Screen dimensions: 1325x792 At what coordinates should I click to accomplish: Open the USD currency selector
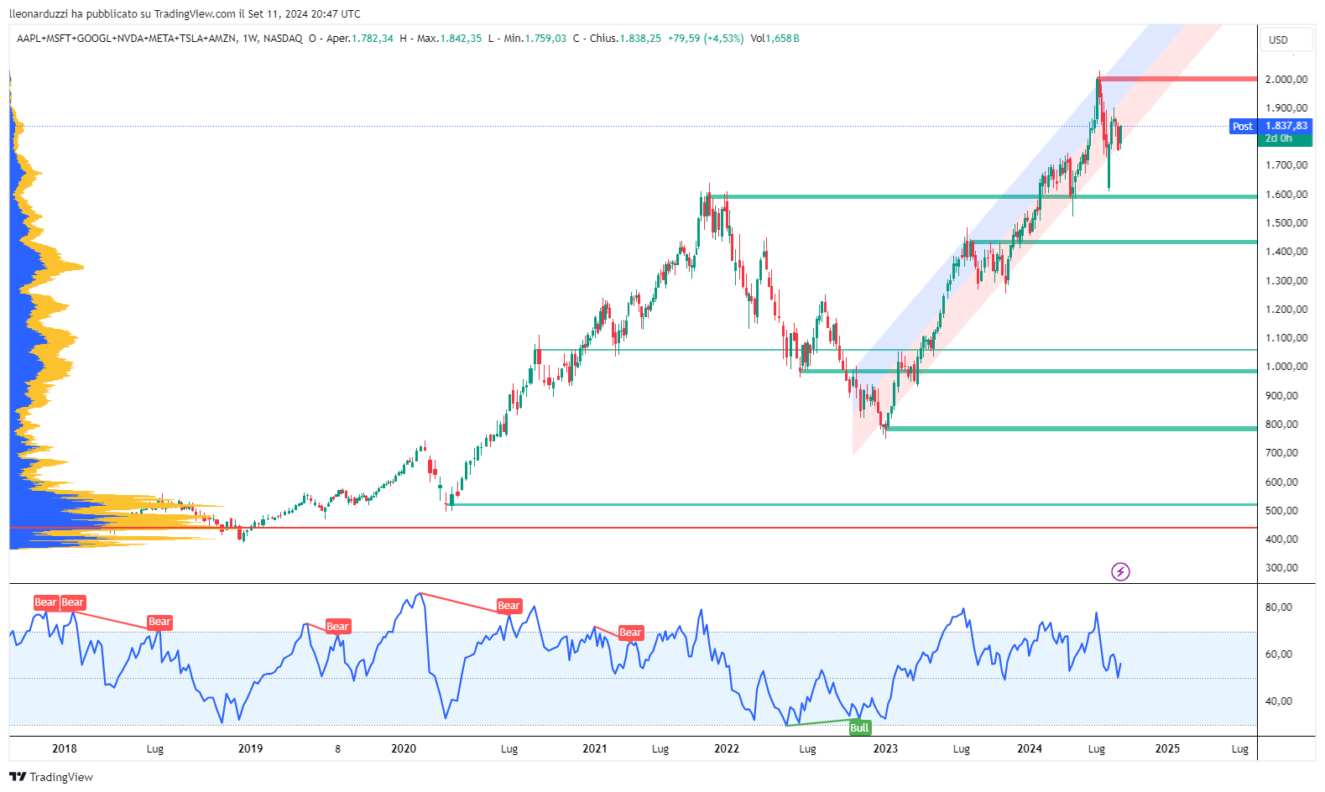pyautogui.click(x=1286, y=39)
